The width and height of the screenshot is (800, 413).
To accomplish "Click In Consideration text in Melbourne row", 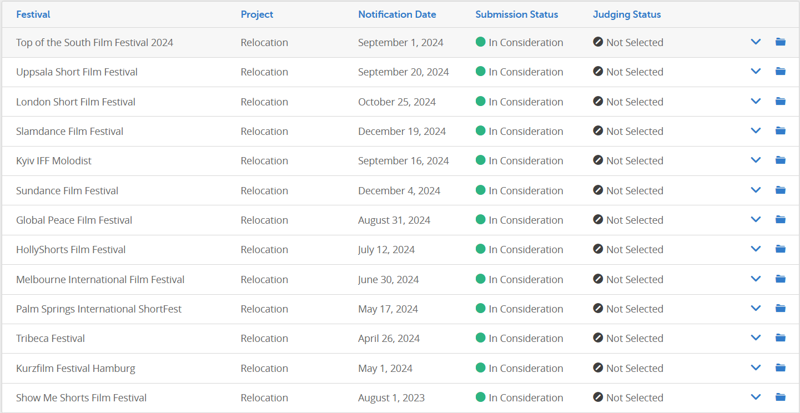I will [x=526, y=279].
